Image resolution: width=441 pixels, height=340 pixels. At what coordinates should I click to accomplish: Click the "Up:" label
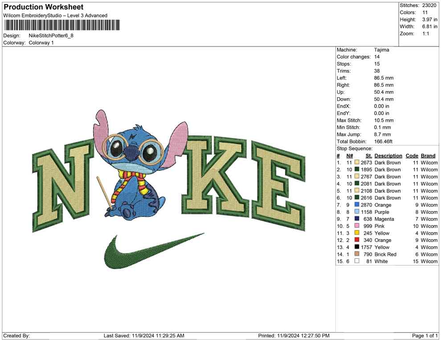tap(340, 92)
